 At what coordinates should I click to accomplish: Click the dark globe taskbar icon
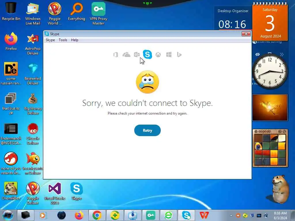click(61, 215)
